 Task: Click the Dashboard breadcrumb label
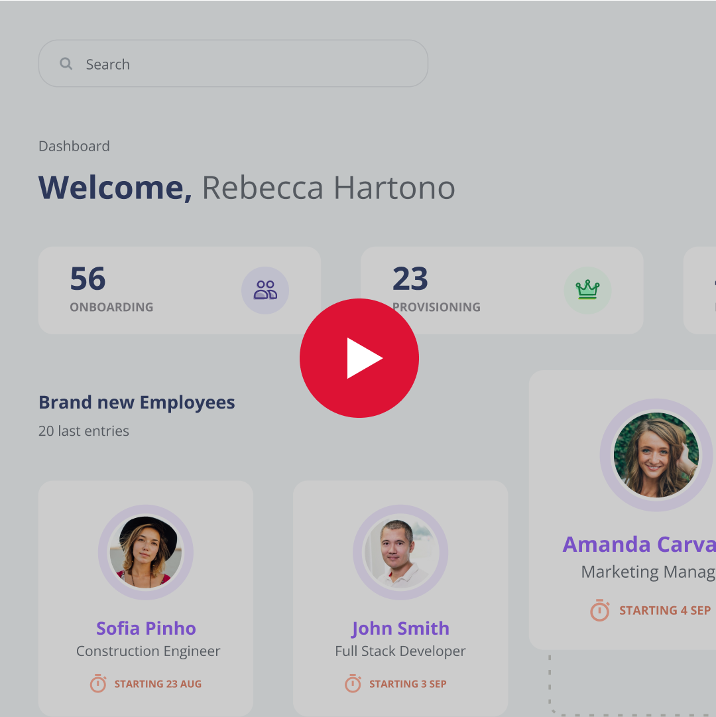(74, 146)
